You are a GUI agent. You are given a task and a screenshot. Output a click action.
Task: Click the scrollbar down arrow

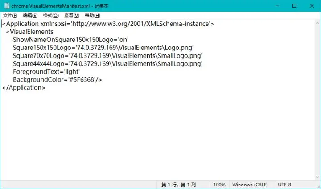[317, 177]
